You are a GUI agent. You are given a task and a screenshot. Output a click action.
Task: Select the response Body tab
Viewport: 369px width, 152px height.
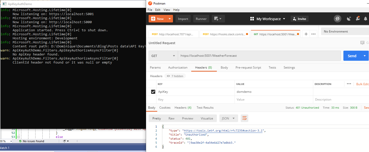point(152,108)
